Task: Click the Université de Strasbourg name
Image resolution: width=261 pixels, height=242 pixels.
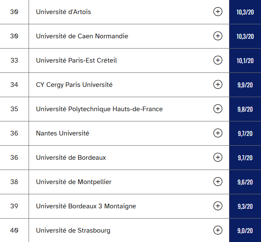Action: [x=73, y=230]
